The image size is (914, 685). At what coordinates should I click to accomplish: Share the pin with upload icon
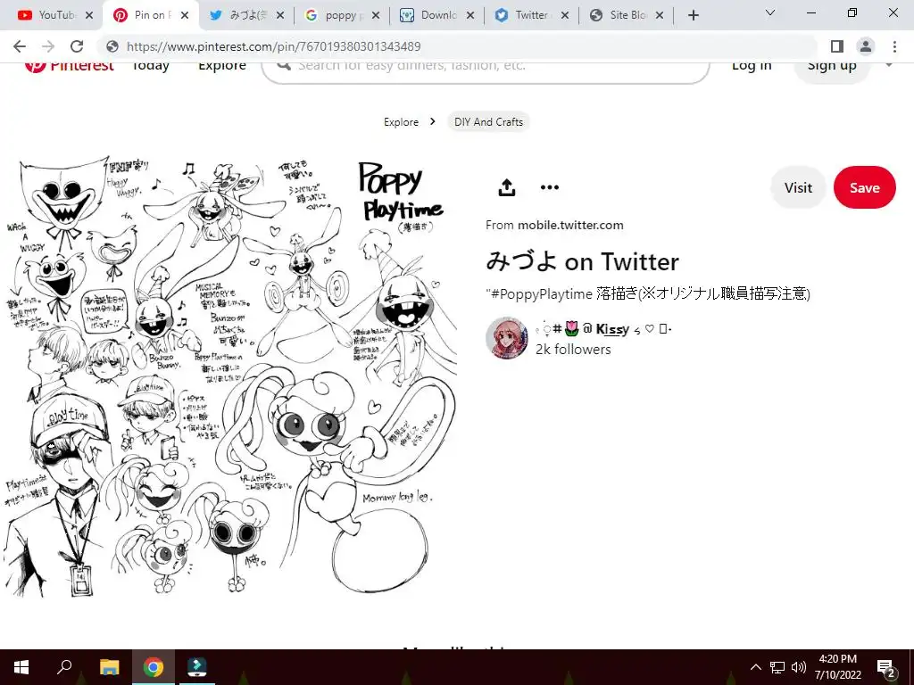click(x=507, y=187)
